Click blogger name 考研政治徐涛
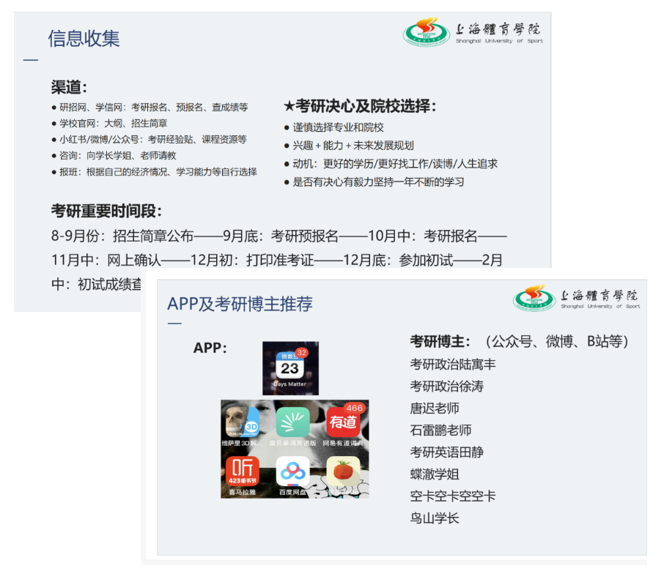This screenshot has width=664, height=574. click(447, 386)
